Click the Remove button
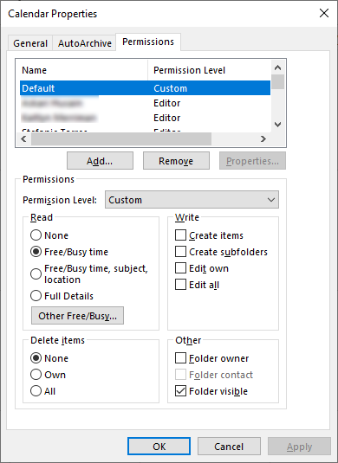 (176, 161)
